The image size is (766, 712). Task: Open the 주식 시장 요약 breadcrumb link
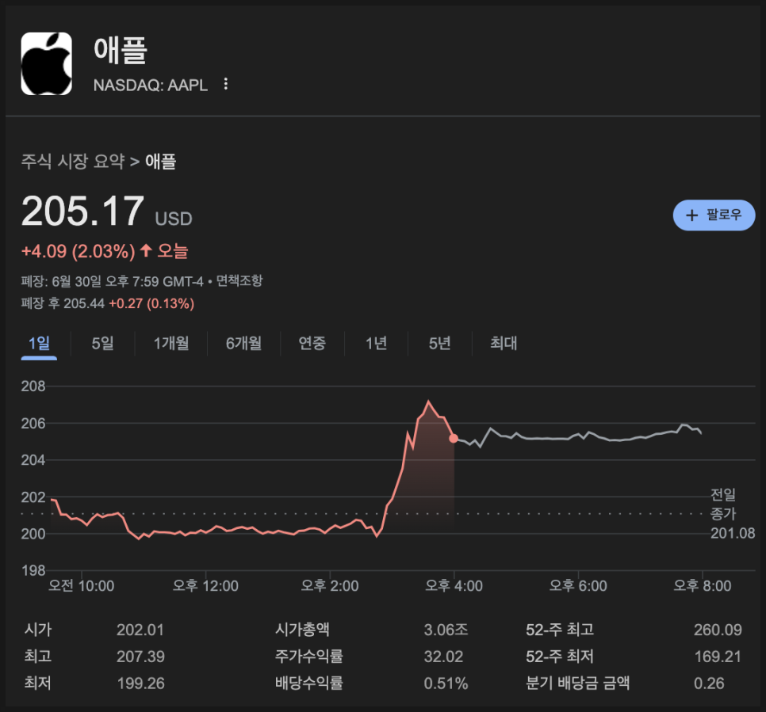[73, 161]
